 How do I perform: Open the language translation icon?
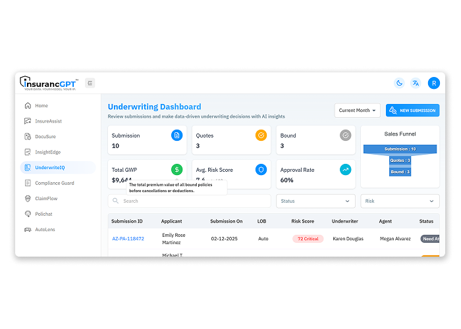tap(416, 83)
